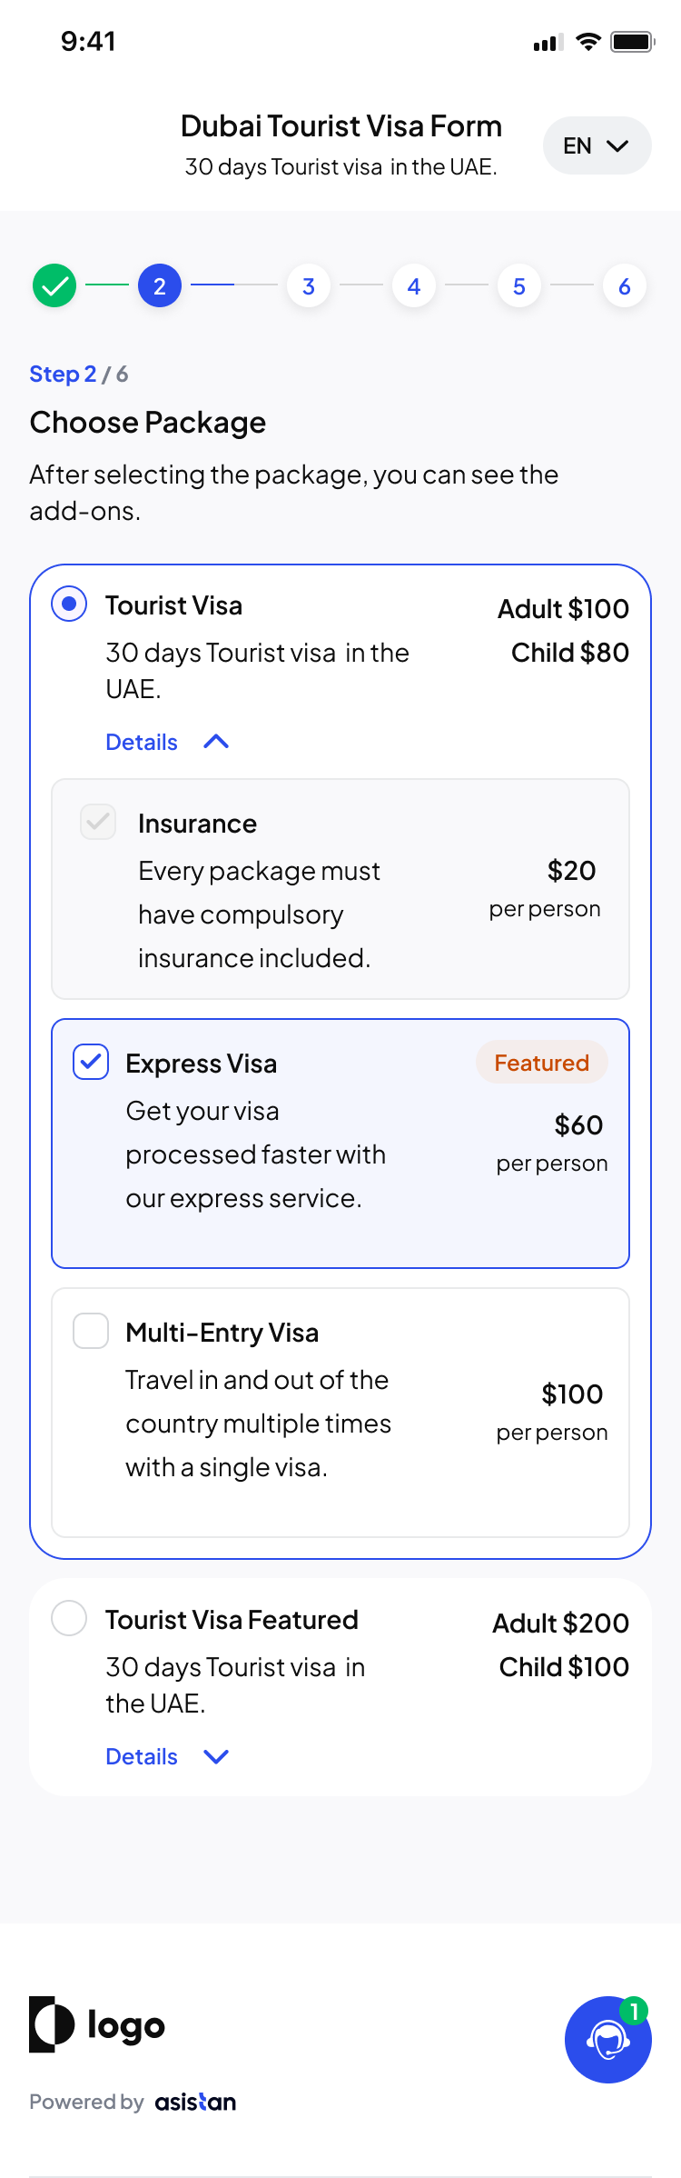Click the battery status icon

pos(632,42)
